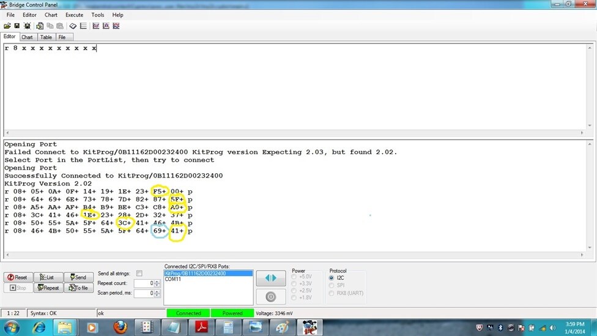The width and height of the screenshot is (597, 336).
Task: Click the Repeat count input field
Action: (x=144, y=283)
